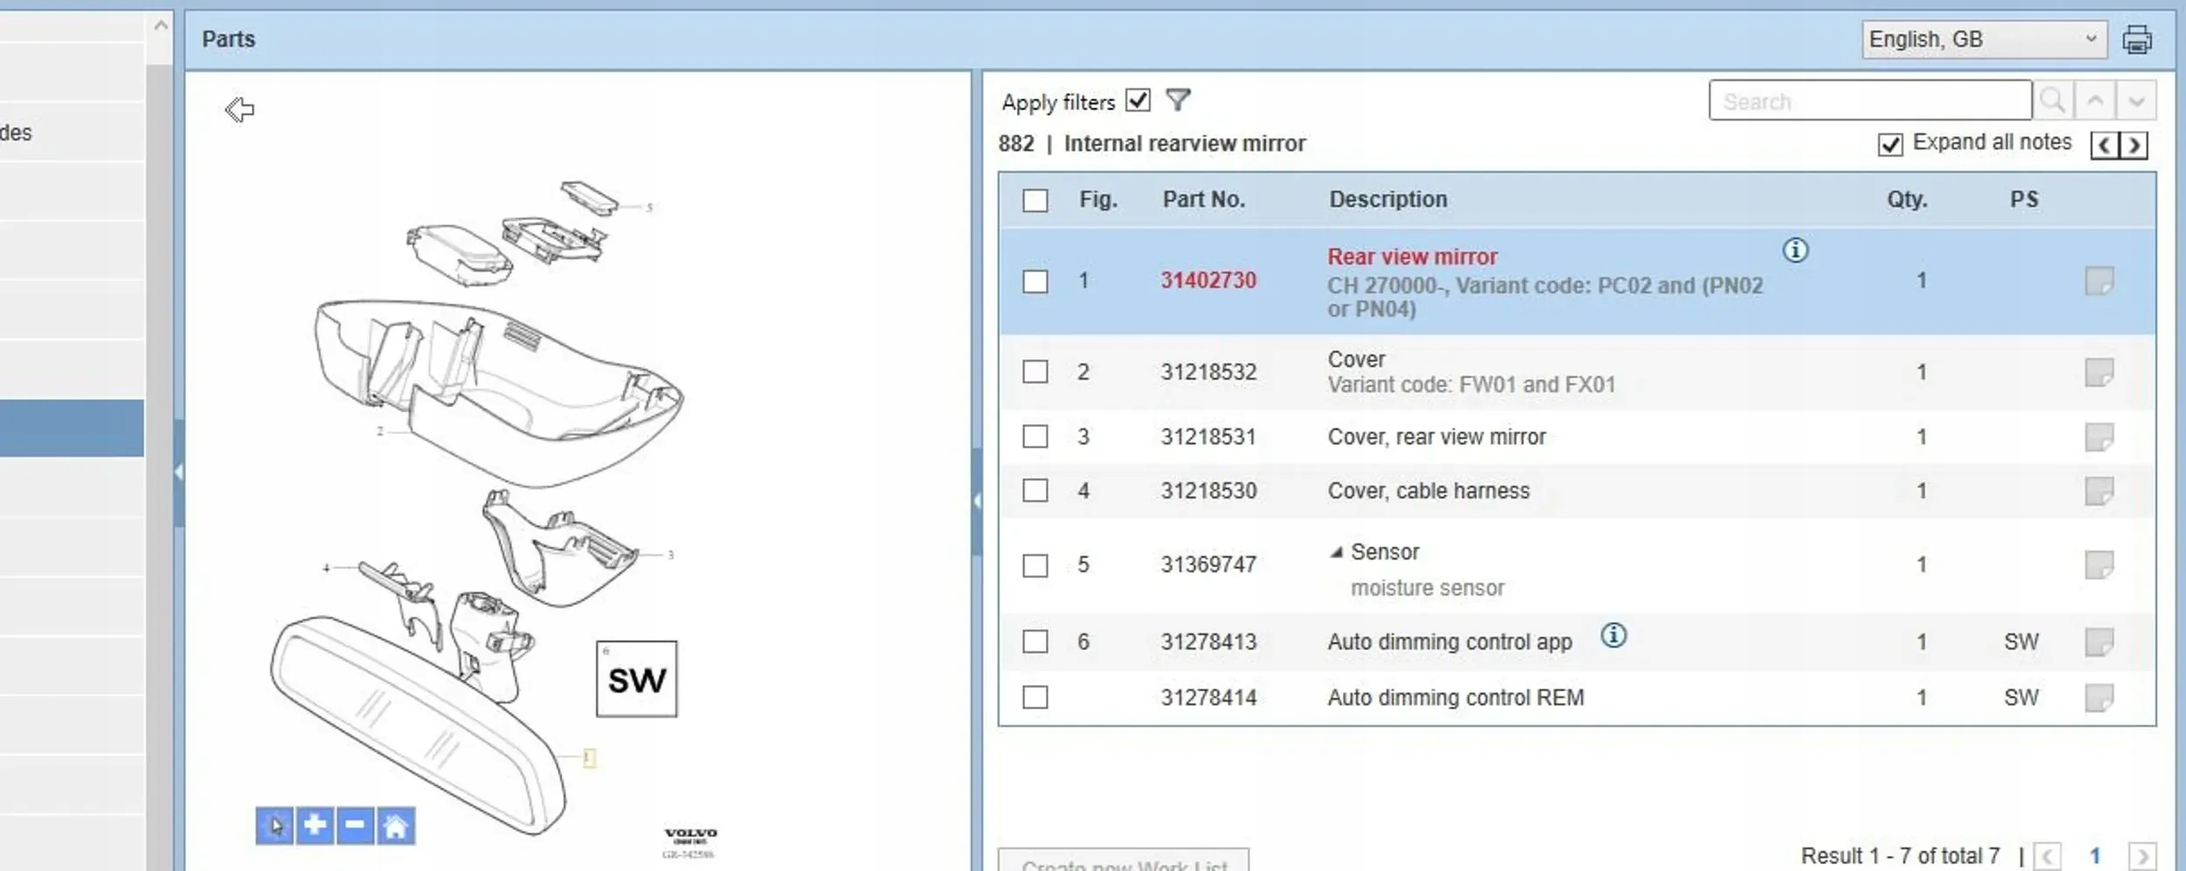2186x871 pixels.
Task: Click the Description column header
Action: (1388, 200)
